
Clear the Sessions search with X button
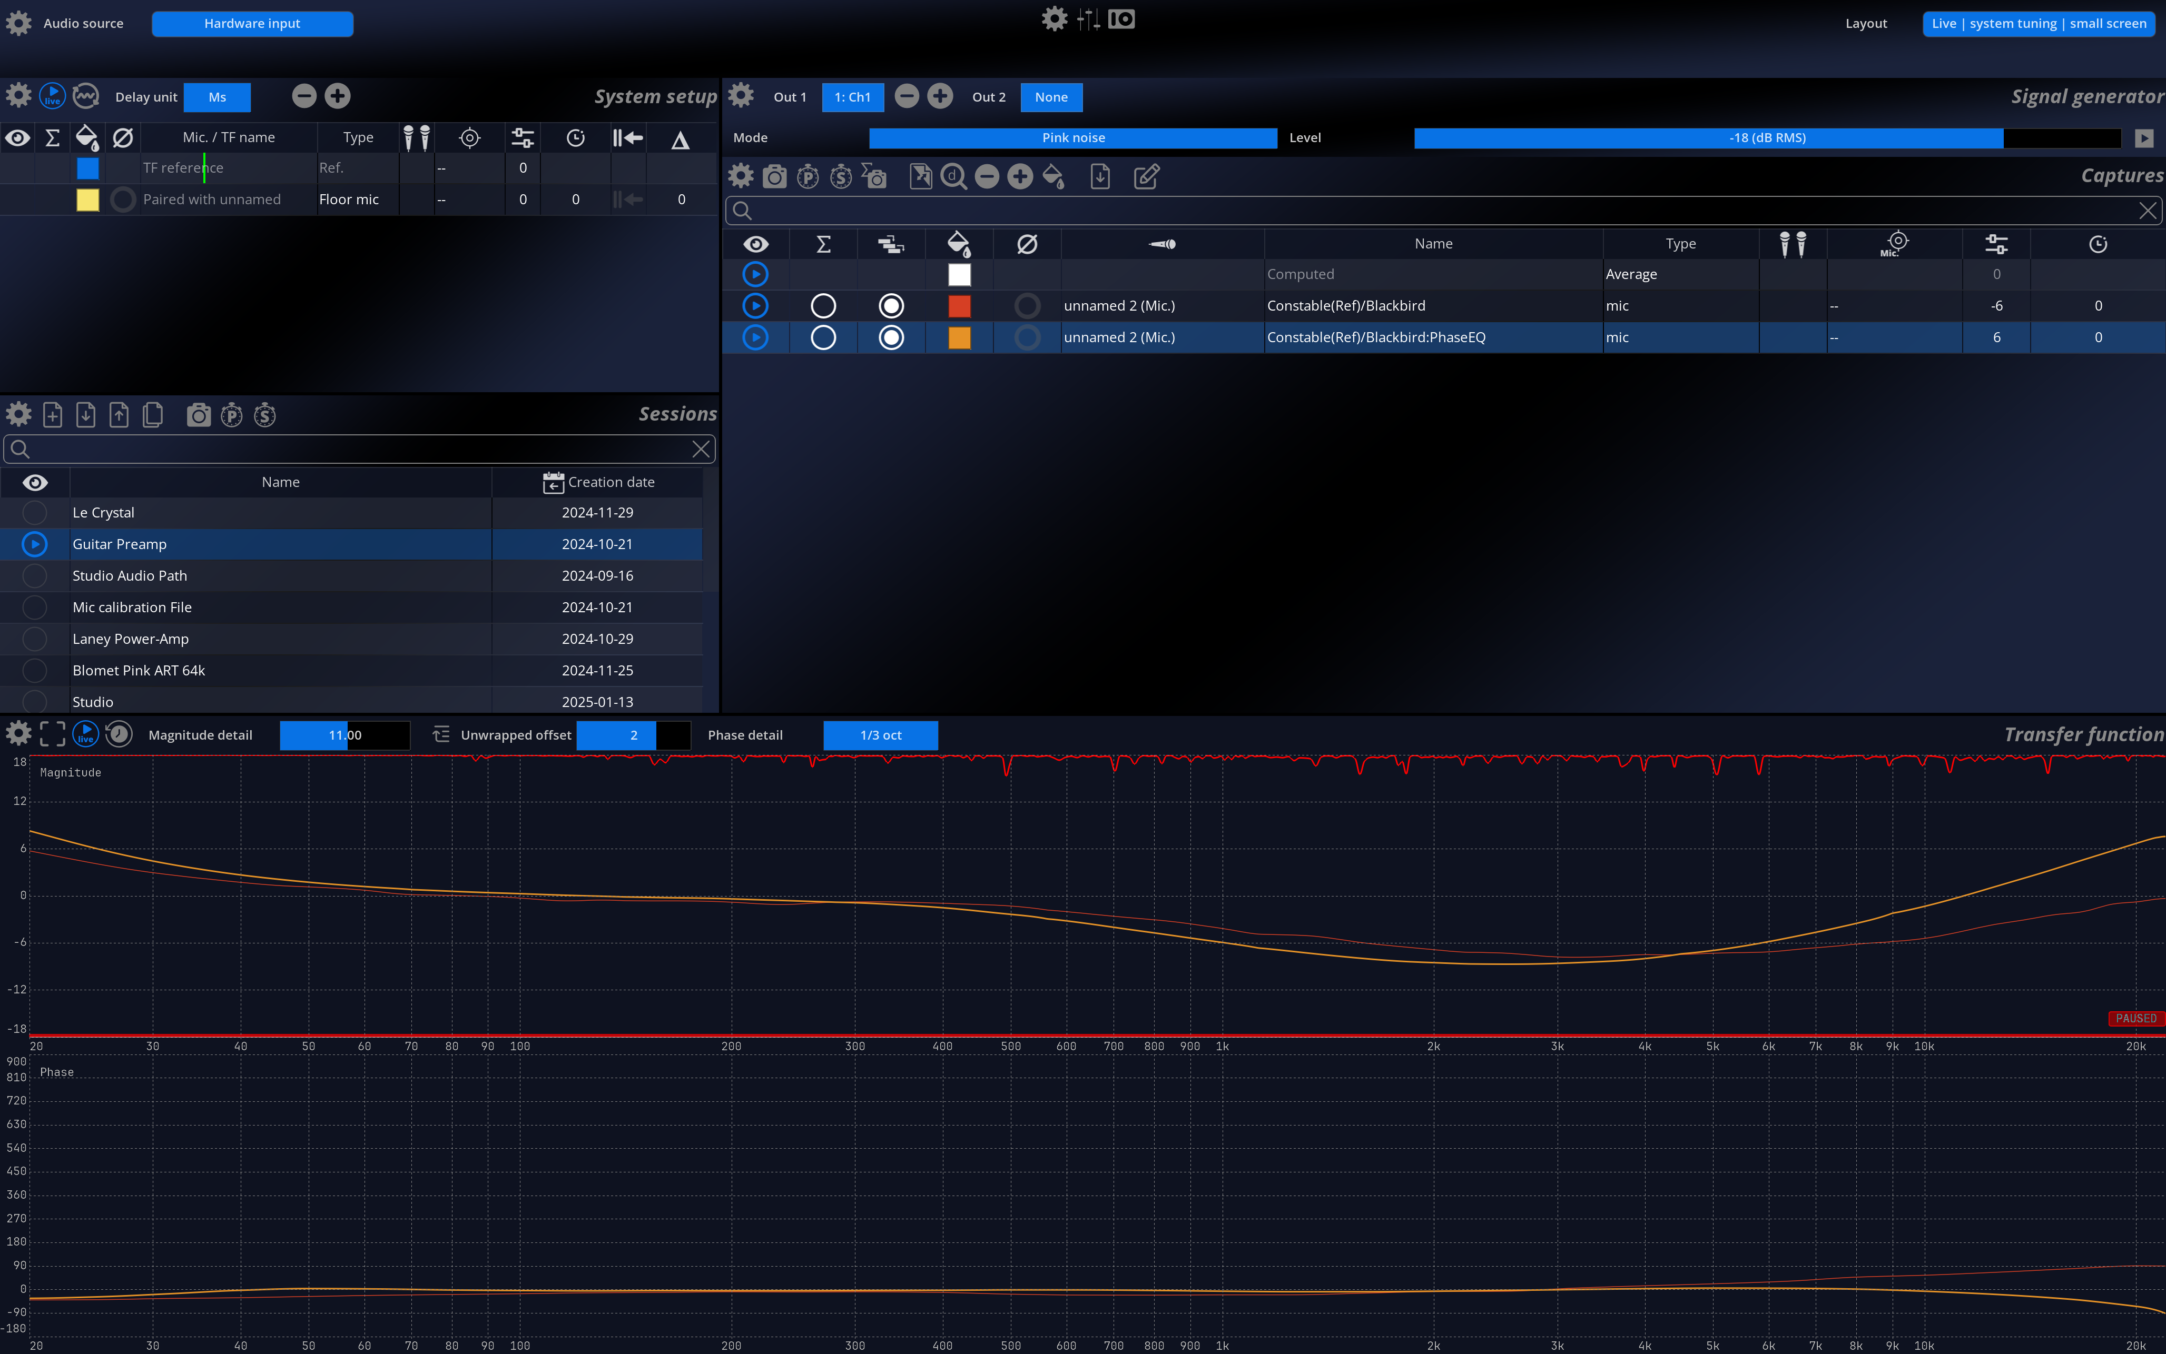click(702, 450)
